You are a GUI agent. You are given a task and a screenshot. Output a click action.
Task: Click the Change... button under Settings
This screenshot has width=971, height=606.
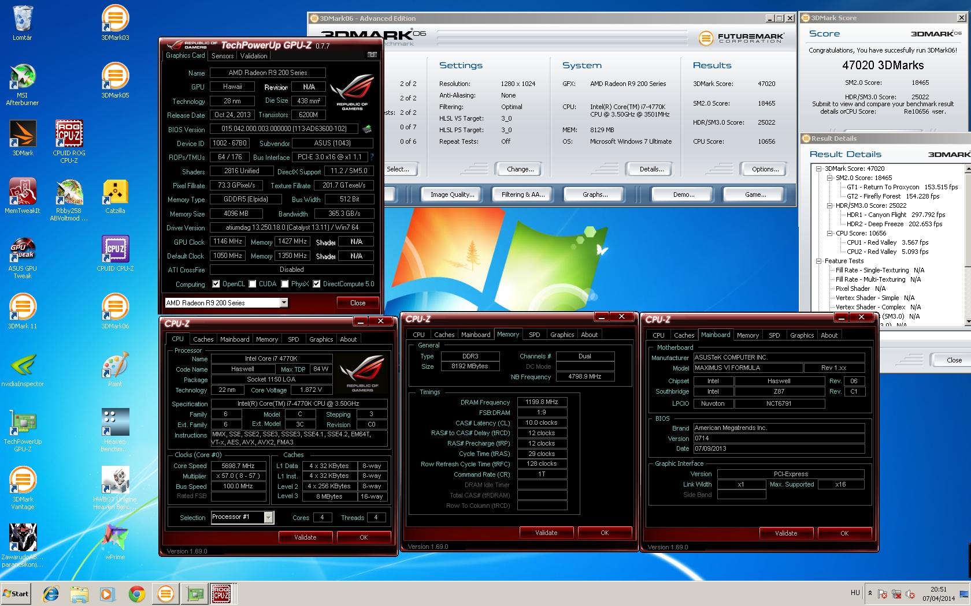pyautogui.click(x=520, y=169)
